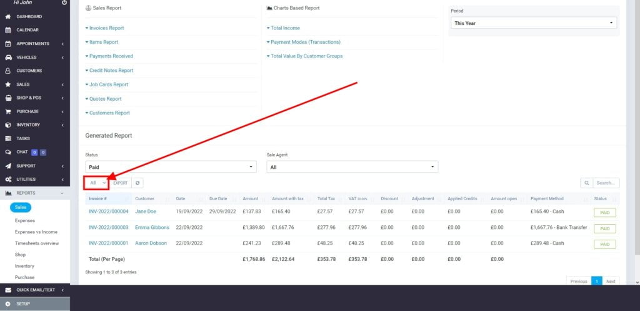
Task: Open invoice INV-2022/000003
Action: (109, 227)
